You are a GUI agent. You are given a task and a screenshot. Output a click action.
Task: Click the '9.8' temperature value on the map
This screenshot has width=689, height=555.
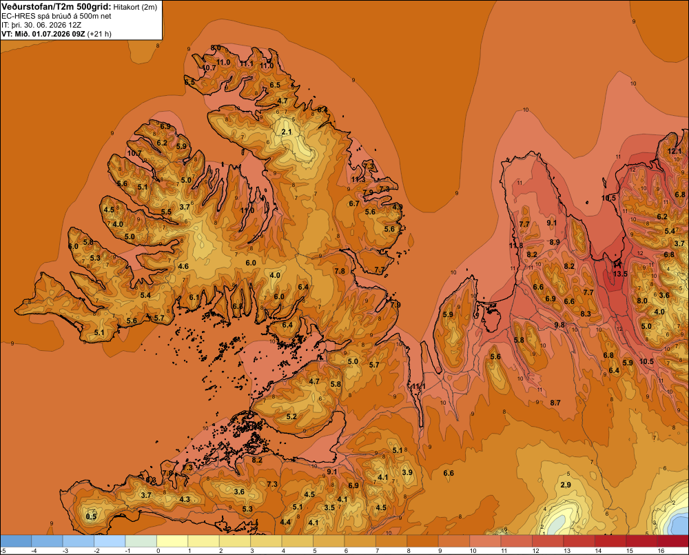pyautogui.click(x=559, y=325)
